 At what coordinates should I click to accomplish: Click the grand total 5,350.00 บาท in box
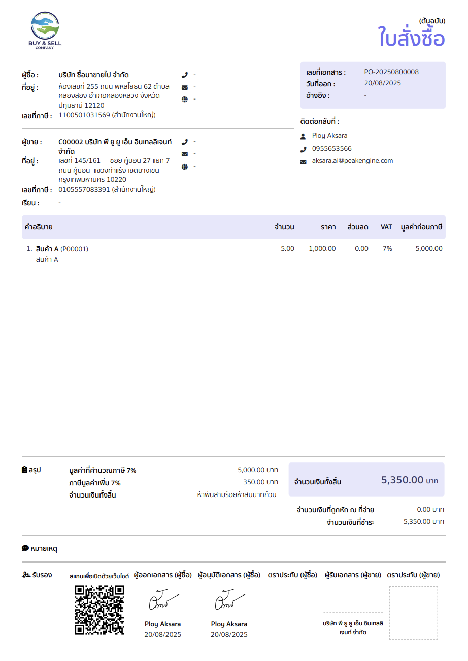coord(410,480)
